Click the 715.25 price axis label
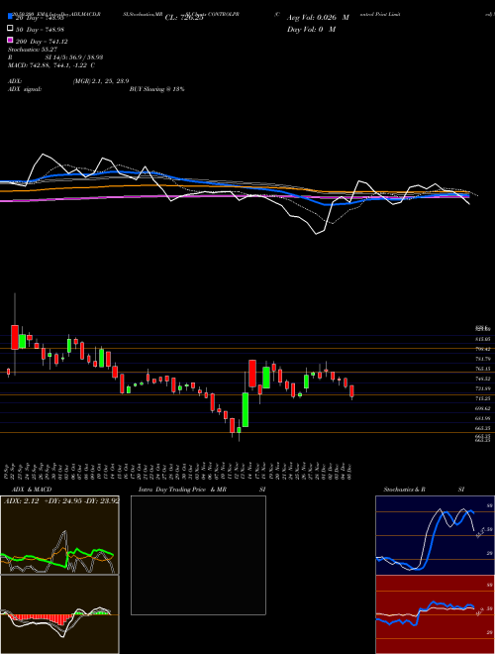The width and height of the screenshot is (495, 654). point(482,398)
